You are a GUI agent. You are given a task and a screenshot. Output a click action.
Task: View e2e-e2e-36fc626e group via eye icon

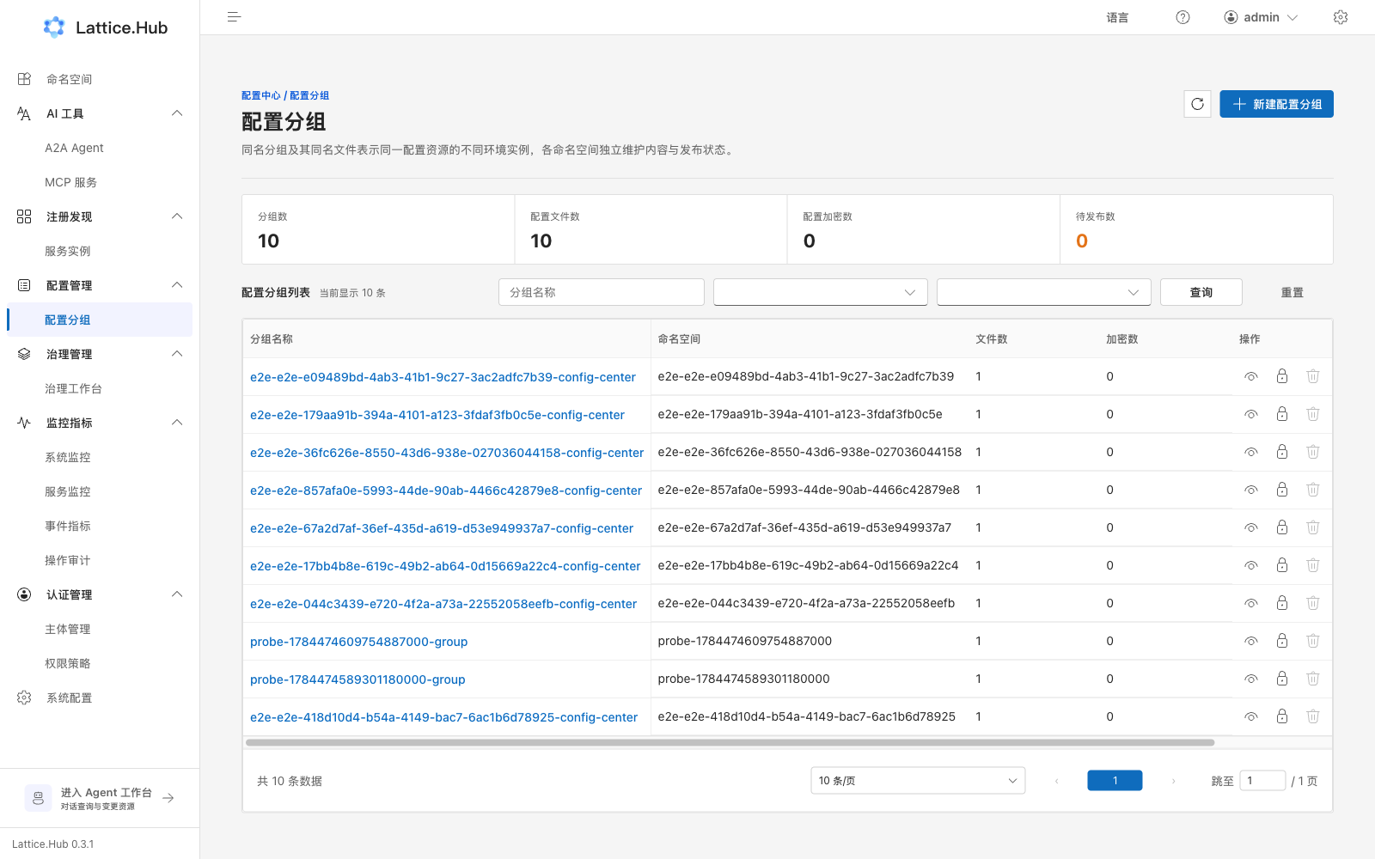point(1251,452)
